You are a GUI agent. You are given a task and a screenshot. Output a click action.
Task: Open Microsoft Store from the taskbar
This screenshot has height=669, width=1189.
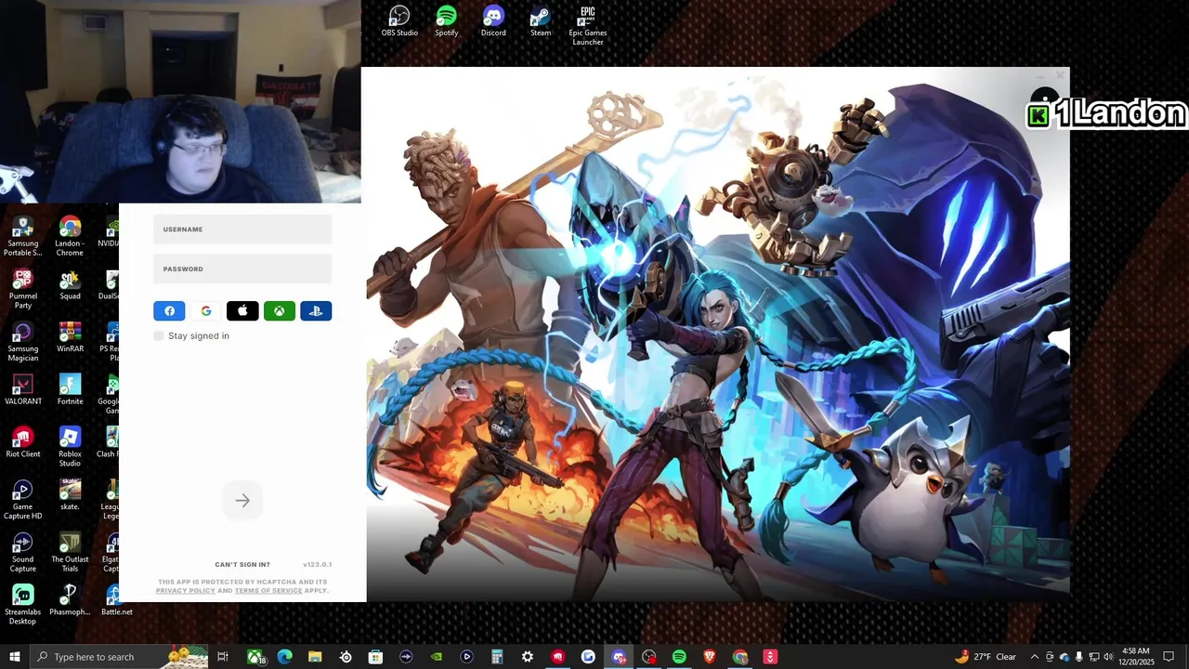tap(375, 657)
